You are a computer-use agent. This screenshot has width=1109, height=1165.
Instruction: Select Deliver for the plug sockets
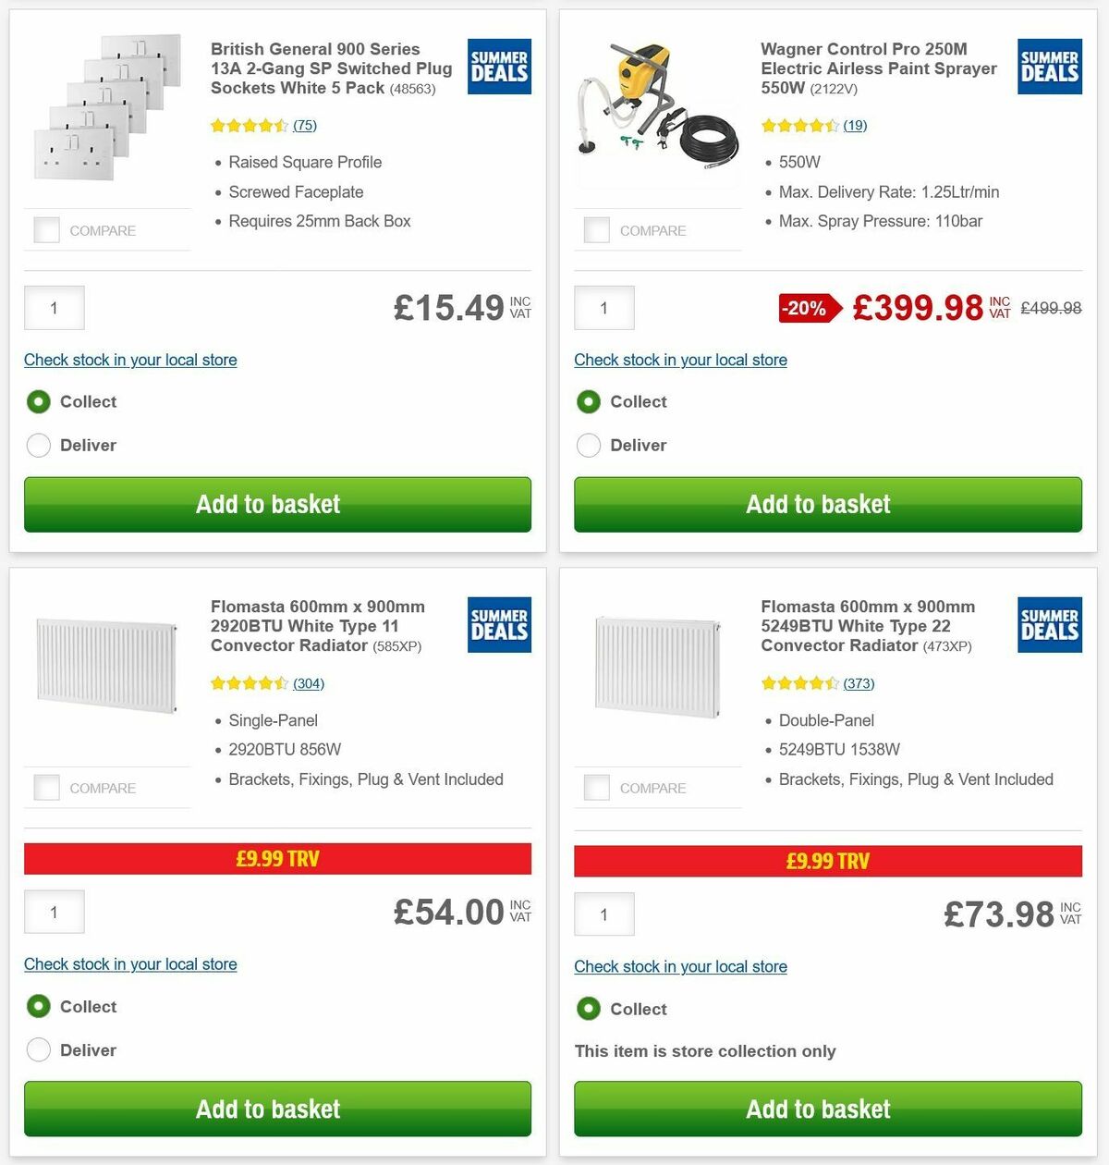click(x=39, y=445)
